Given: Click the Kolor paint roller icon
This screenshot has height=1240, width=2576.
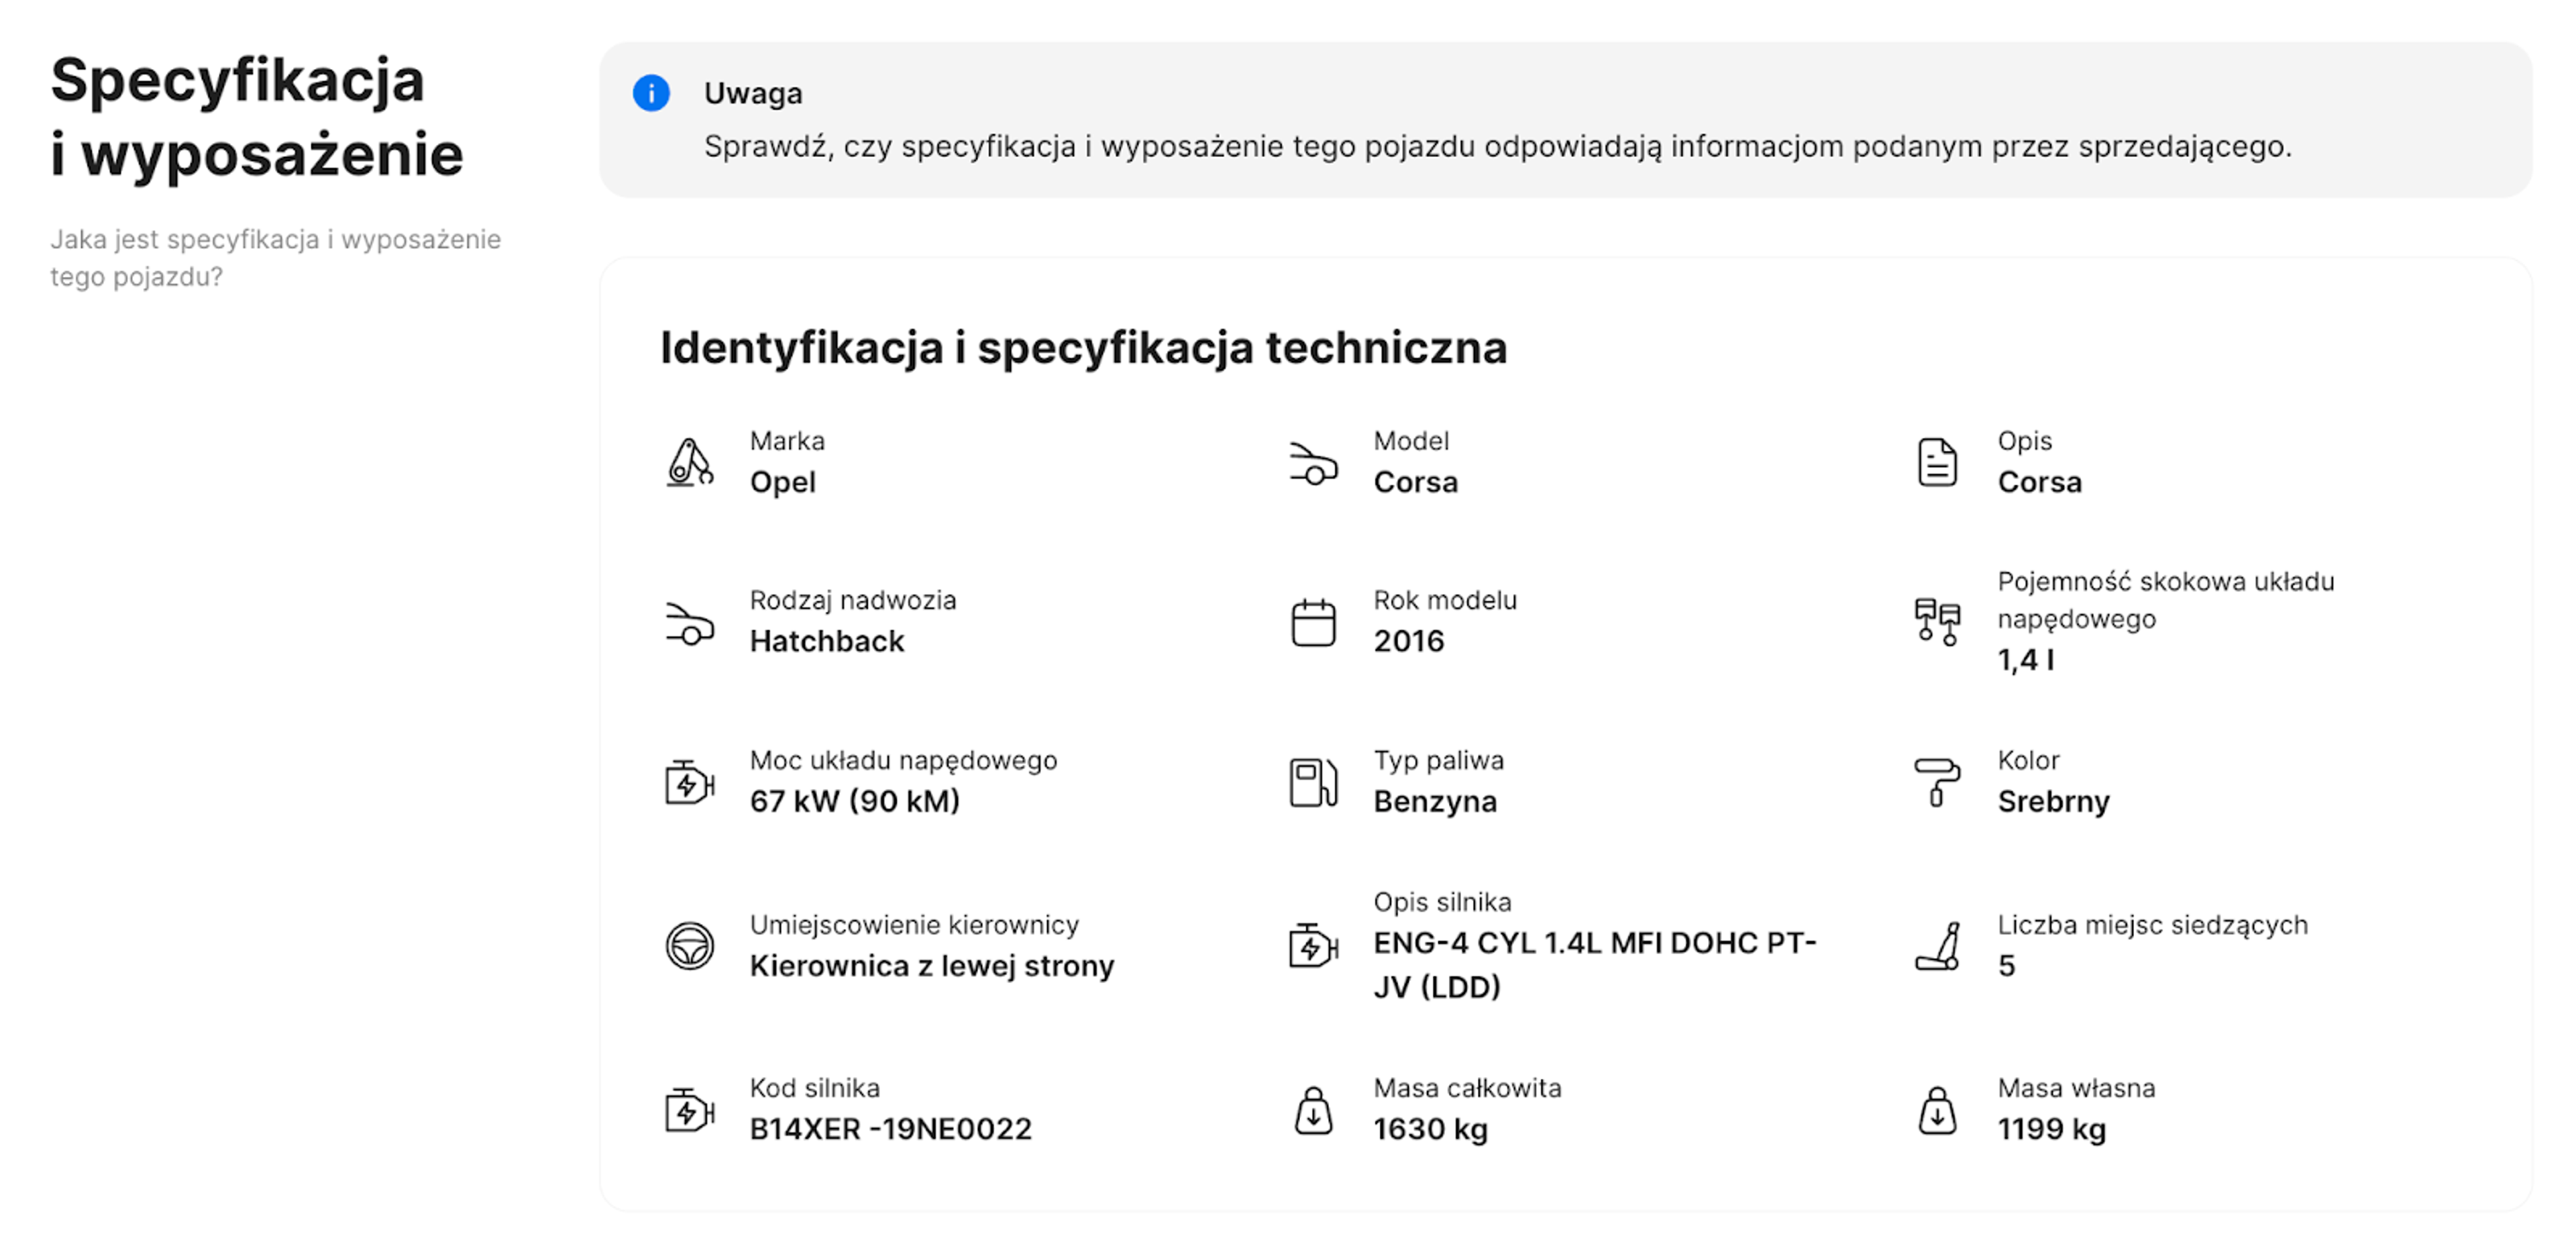Looking at the screenshot, I should click(1937, 782).
